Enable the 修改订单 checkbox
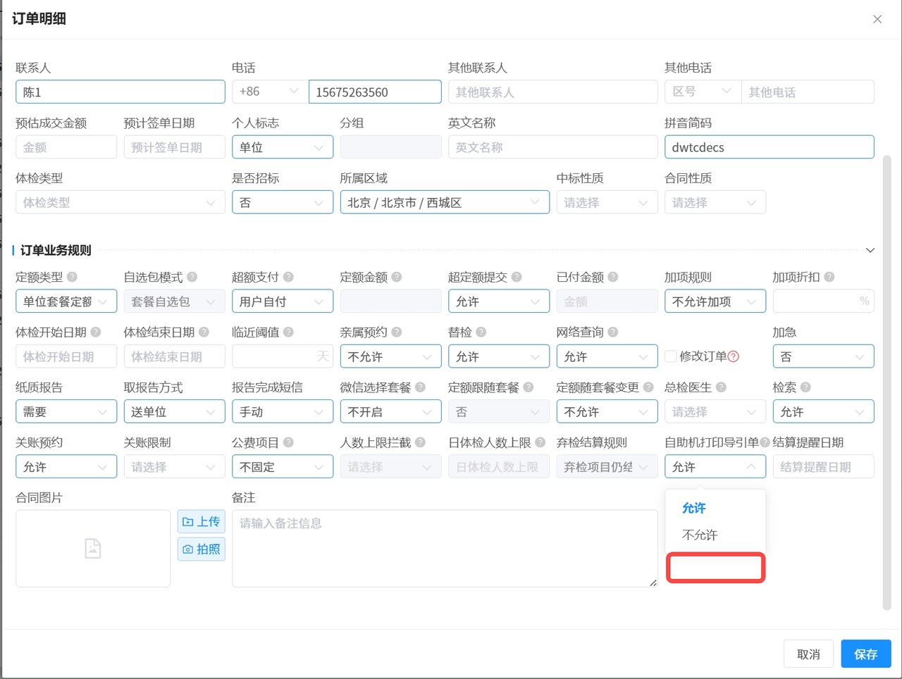Screen dimensions: 902x679 671,356
